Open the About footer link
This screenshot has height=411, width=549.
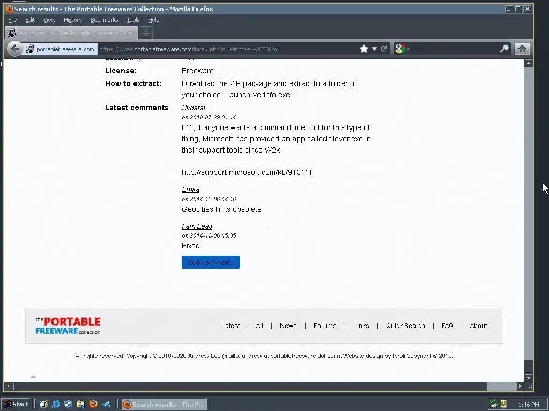pos(478,326)
